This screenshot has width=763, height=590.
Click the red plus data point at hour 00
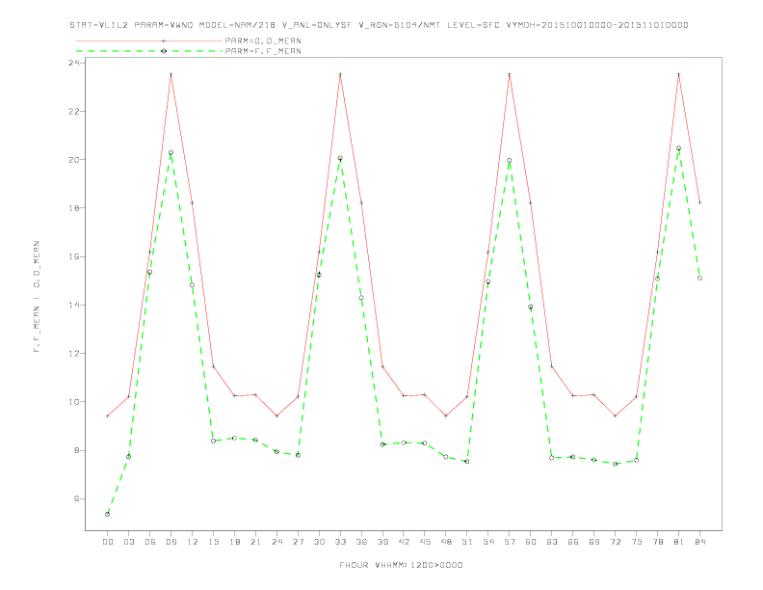coord(108,416)
